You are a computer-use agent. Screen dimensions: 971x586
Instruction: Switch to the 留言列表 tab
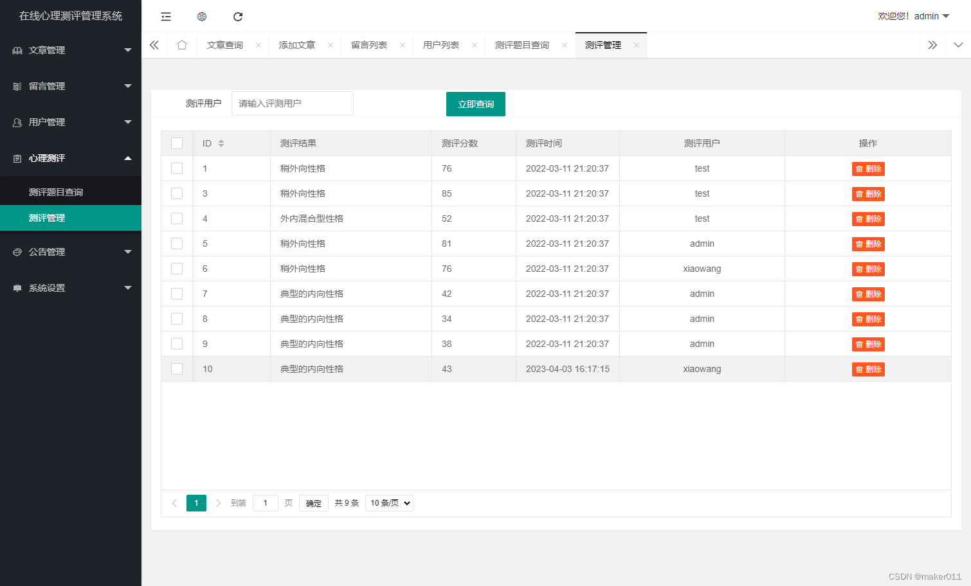pos(369,45)
